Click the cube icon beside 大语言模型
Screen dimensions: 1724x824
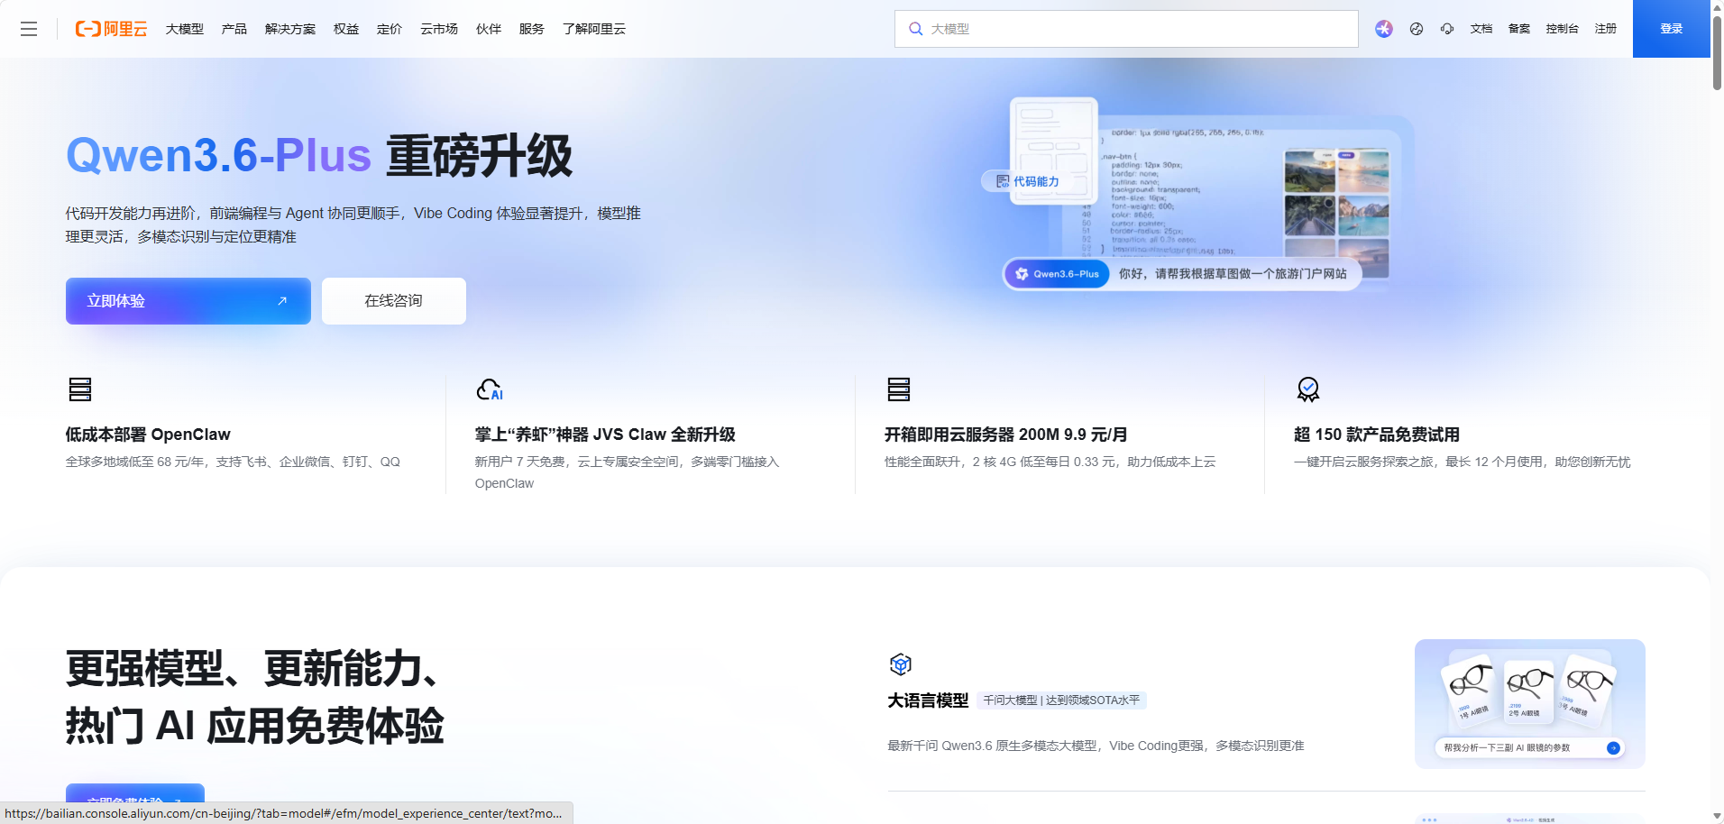click(x=900, y=664)
